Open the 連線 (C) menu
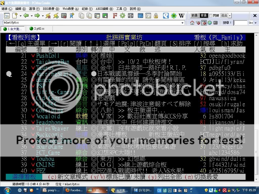Image resolution: width=259 pixels, height=194 pixels. pyautogui.click(x=7, y=9)
